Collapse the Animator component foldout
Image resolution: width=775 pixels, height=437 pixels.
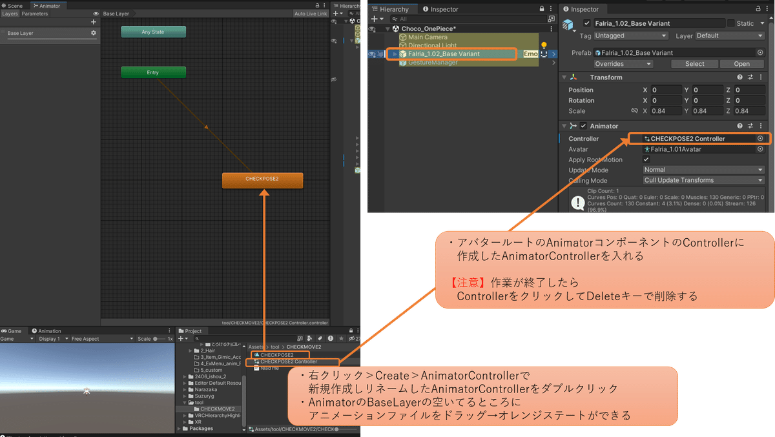point(565,126)
